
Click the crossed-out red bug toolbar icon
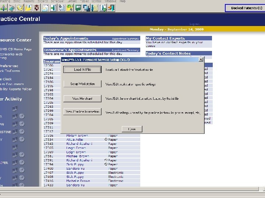(37, 8)
